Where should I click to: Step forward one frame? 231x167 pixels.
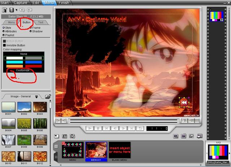[x=123, y=128]
